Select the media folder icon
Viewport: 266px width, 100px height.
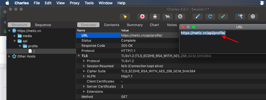pos(20,36)
